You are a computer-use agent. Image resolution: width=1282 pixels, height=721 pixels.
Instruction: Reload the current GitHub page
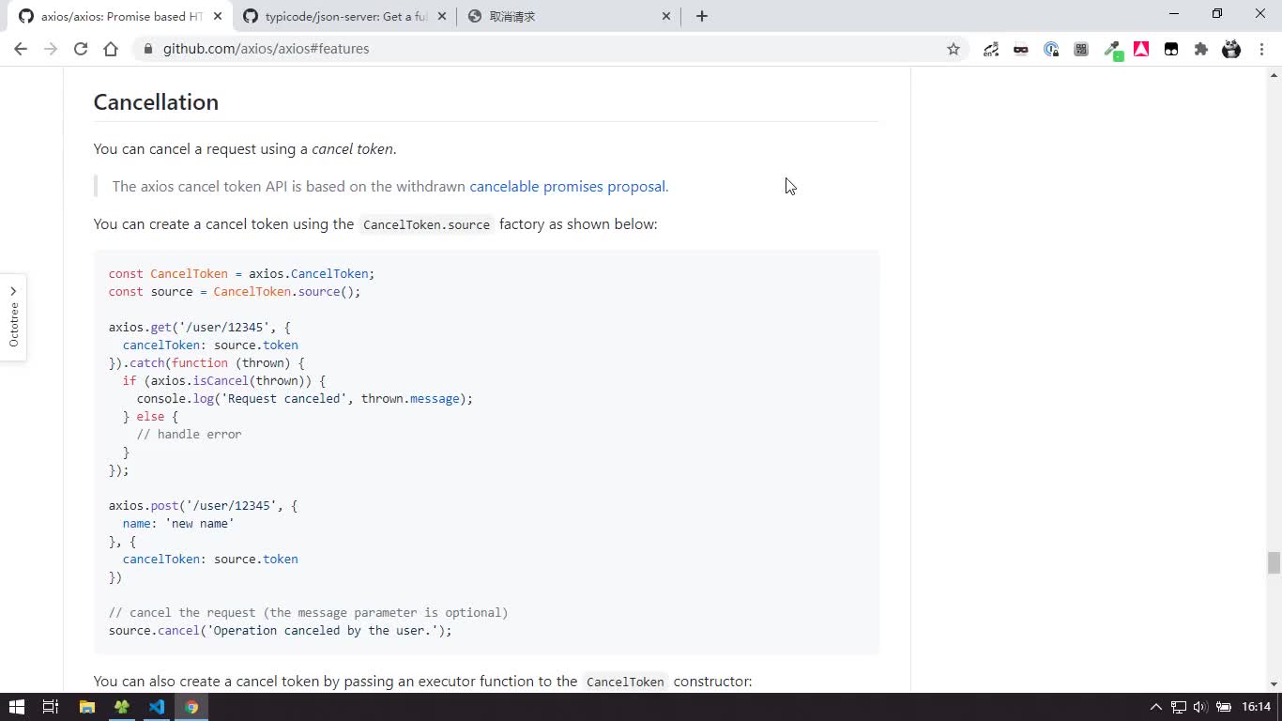pyautogui.click(x=81, y=49)
